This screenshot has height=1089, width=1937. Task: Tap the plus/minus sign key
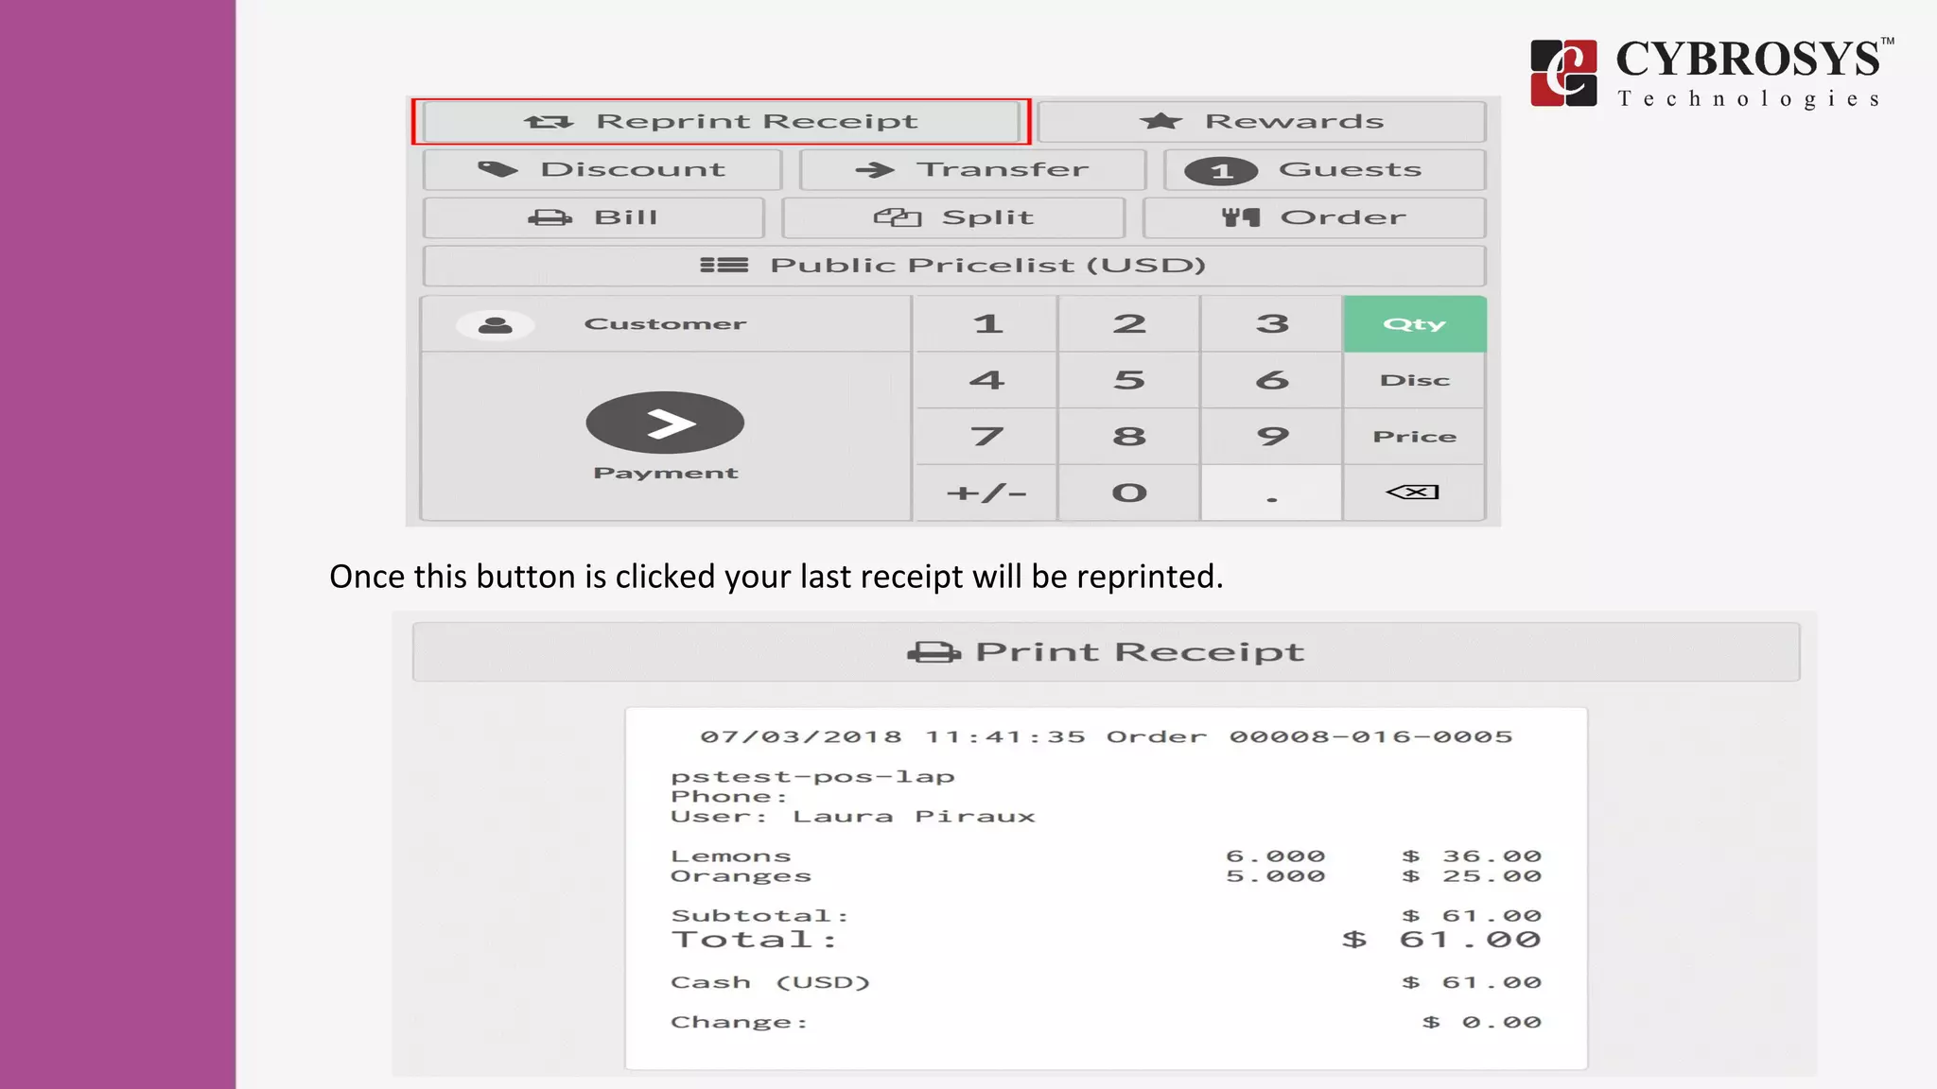(x=986, y=493)
